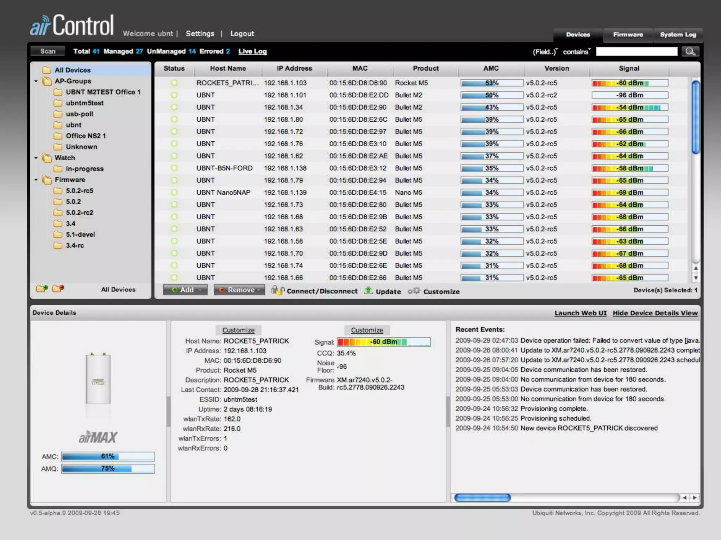This screenshot has width=721, height=540.
Task: Click the search magnifier button
Action: pos(690,52)
